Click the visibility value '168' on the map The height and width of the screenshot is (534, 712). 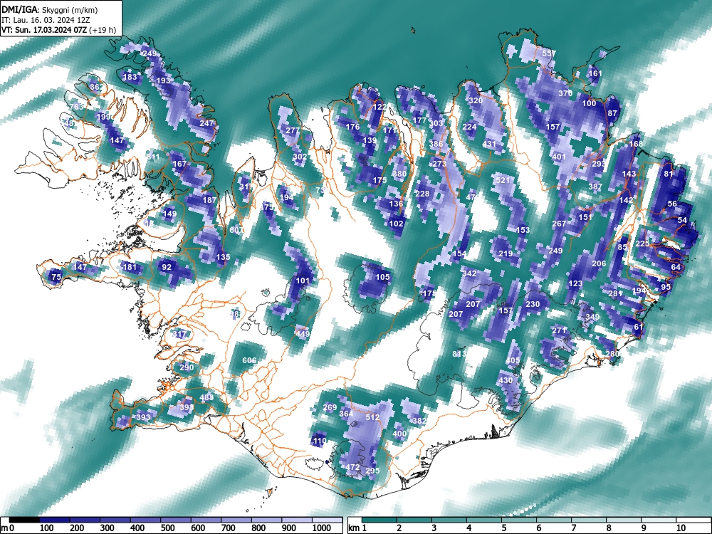click(x=636, y=144)
